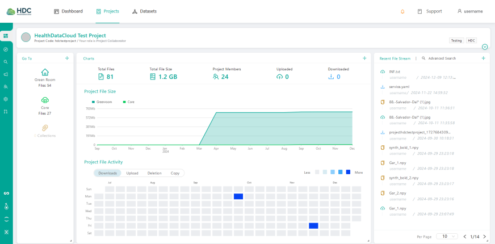Toggle the Core series in chart legend
495x244 pixels.
129,102
